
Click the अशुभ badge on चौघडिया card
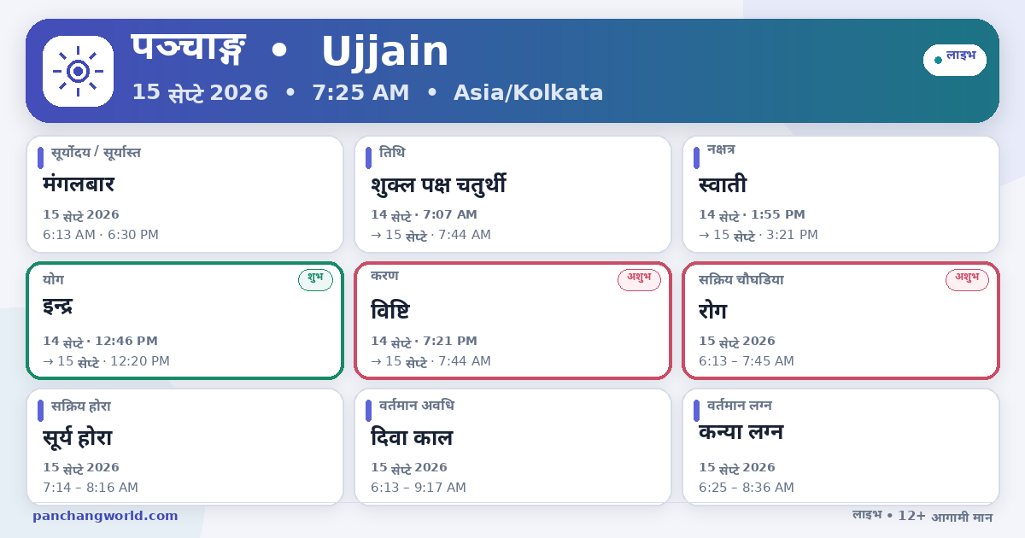point(967,279)
